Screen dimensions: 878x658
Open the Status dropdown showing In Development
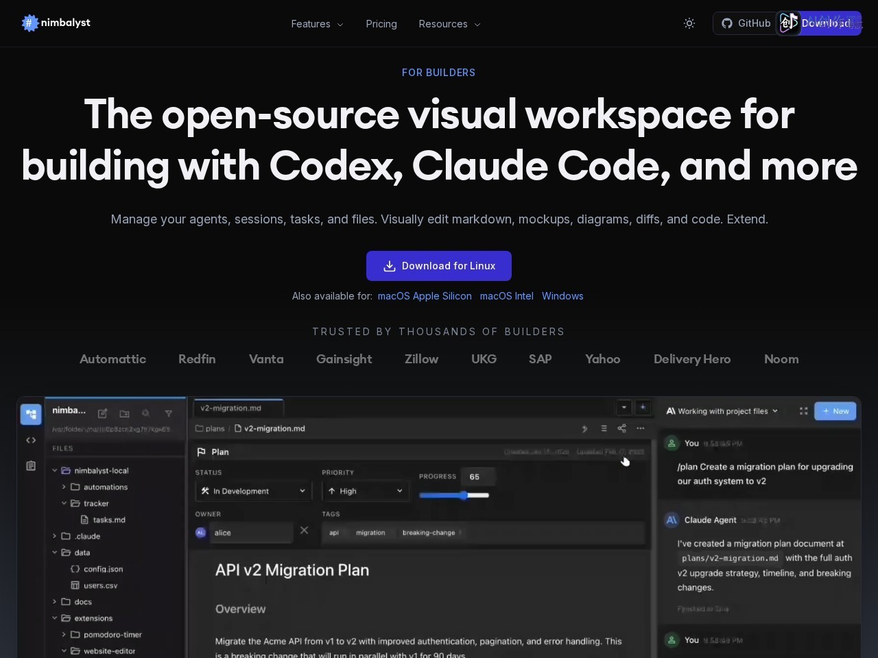(253, 491)
